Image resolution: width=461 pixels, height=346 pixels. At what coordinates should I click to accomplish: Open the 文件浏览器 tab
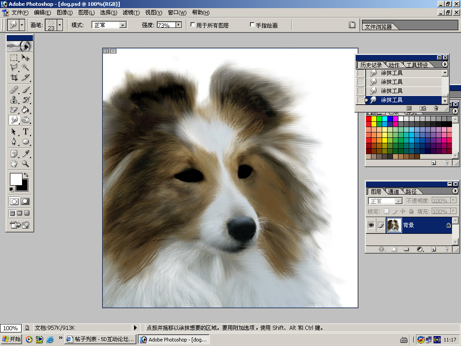pyautogui.click(x=378, y=27)
